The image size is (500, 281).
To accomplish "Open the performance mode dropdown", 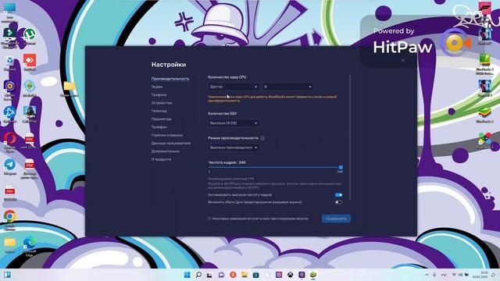I will (x=234, y=148).
